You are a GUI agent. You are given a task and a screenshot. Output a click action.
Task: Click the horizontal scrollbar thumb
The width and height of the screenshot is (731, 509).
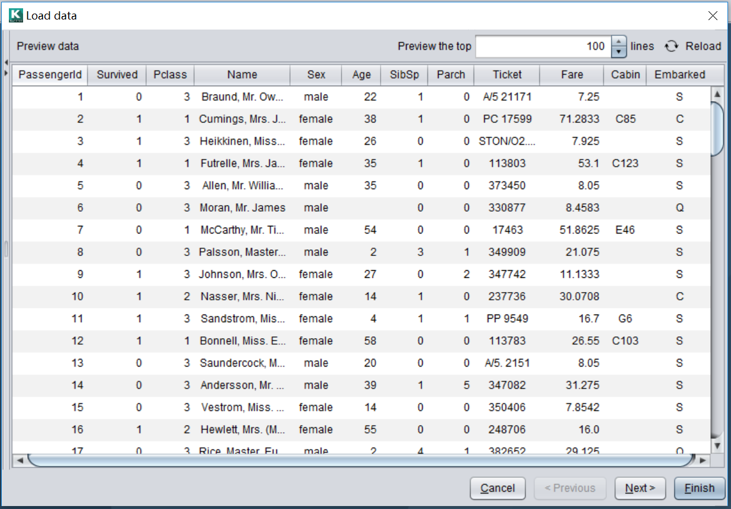pyautogui.click(x=361, y=460)
